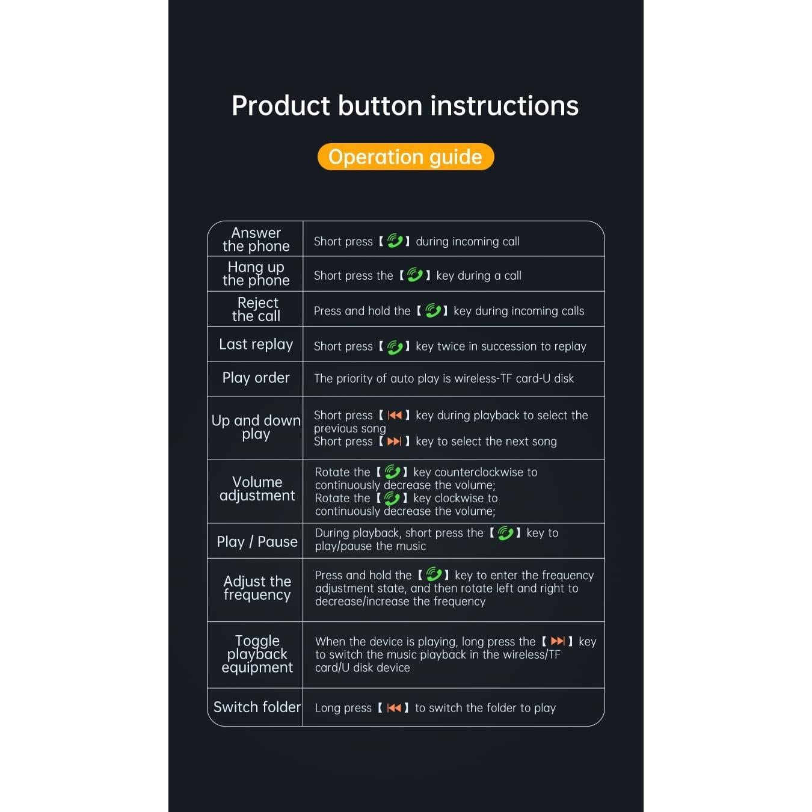The image size is (812, 812).
Task: Click the phone icon in Play / Pause row
Action: tap(505, 533)
